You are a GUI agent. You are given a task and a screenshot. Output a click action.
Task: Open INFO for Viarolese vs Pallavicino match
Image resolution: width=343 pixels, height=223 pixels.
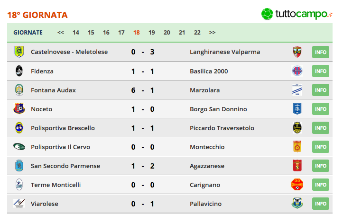click(x=321, y=204)
